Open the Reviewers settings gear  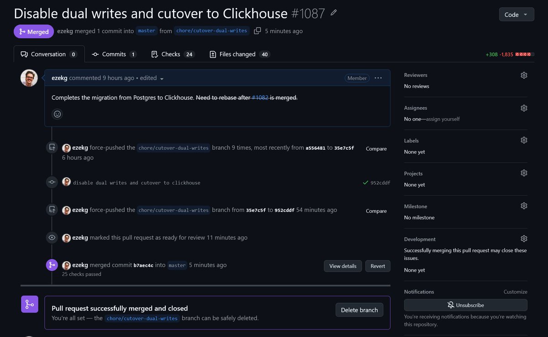(524, 75)
